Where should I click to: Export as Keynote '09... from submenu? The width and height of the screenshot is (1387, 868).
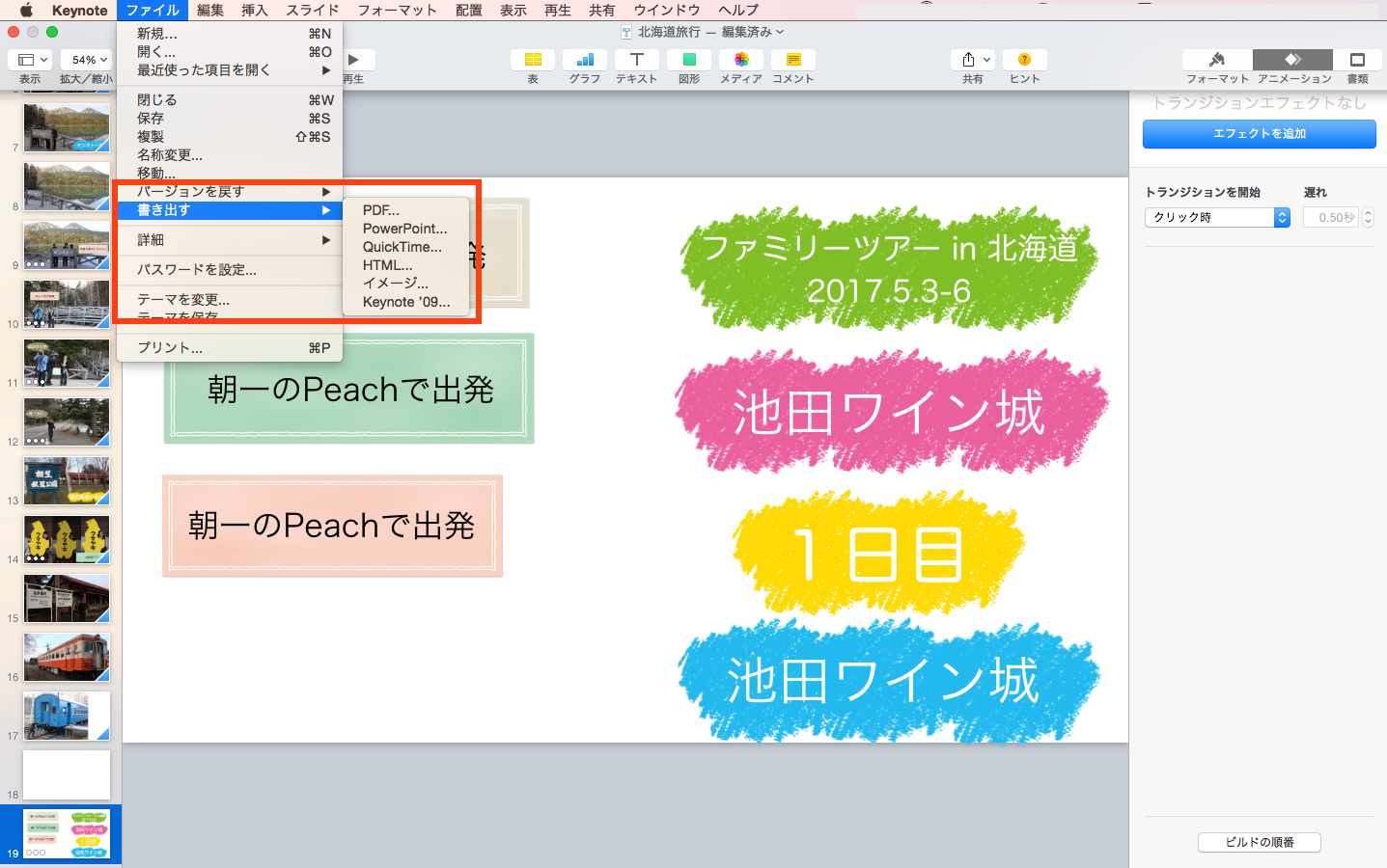(406, 302)
